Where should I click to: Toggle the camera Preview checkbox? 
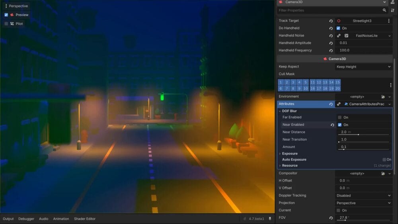[x=6, y=15]
